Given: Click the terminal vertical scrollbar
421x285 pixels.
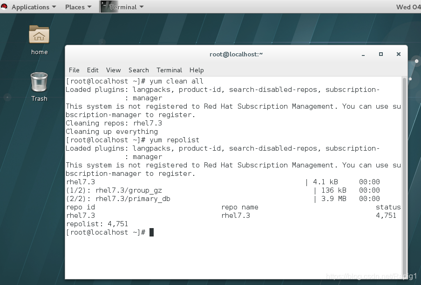Looking at the screenshot, I should click(x=404, y=177).
